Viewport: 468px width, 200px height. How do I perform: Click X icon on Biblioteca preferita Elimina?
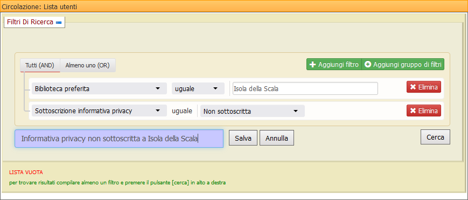point(413,87)
